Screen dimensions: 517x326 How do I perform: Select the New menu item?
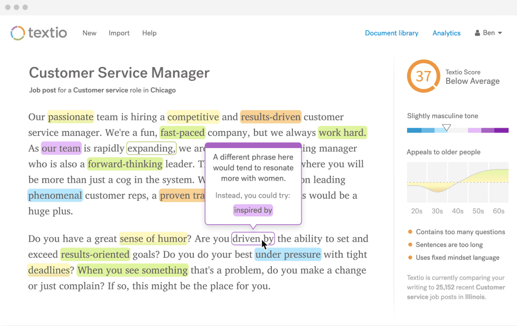(89, 33)
